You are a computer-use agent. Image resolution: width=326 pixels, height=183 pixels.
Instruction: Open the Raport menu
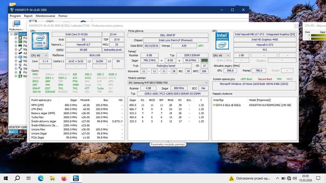[x=28, y=16]
